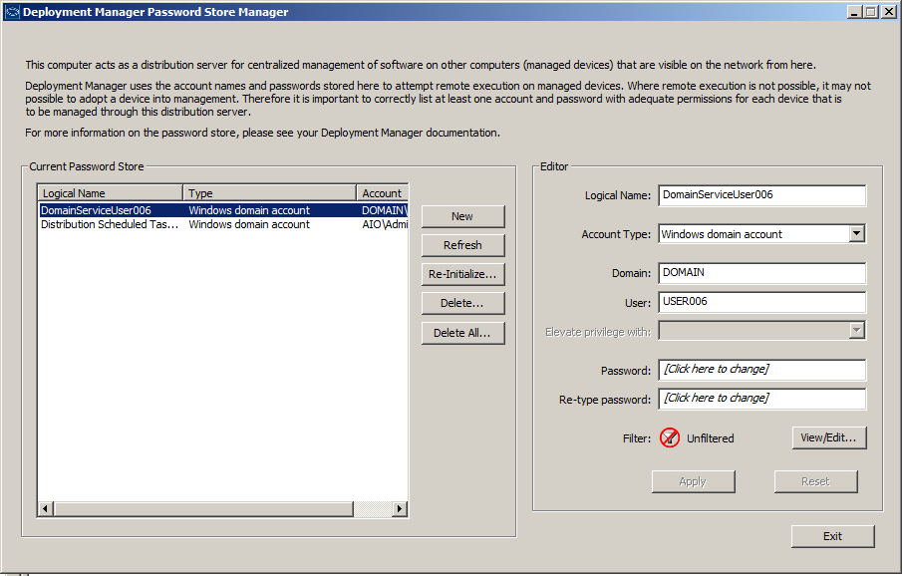The image size is (903, 576).
Task: Exit the Password Store Manager
Action: 832,536
